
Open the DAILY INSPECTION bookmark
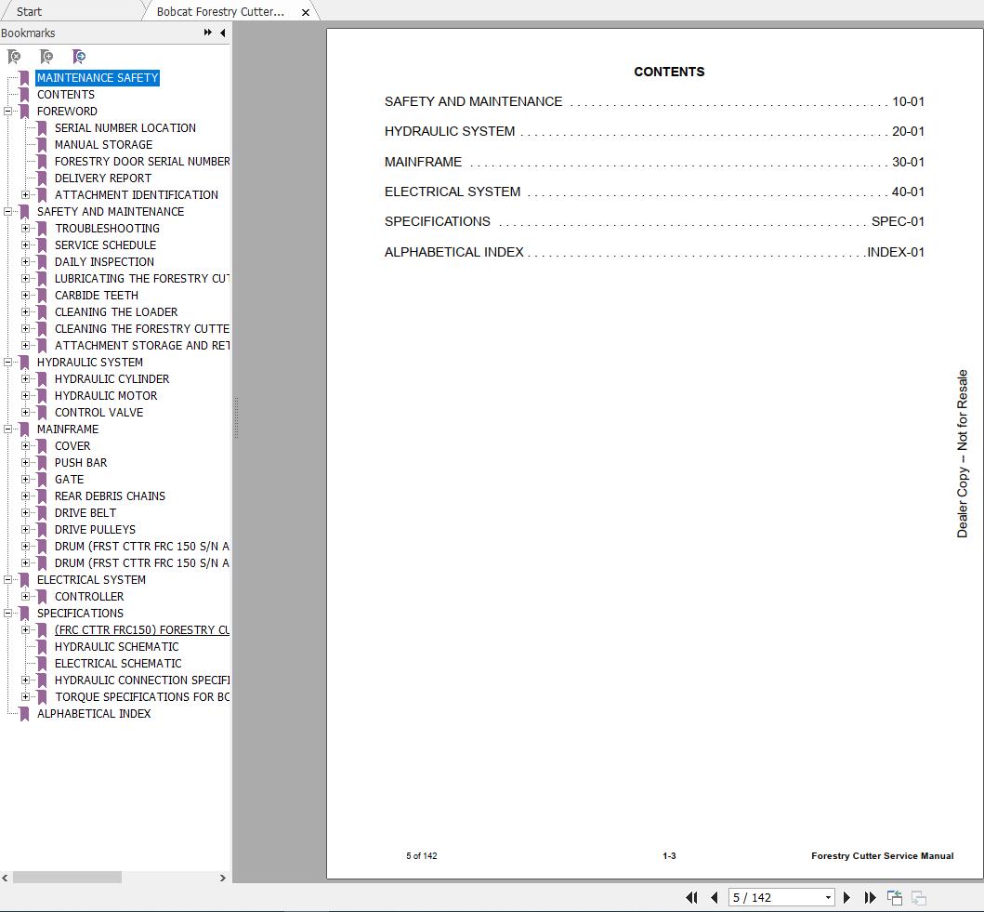click(x=104, y=262)
